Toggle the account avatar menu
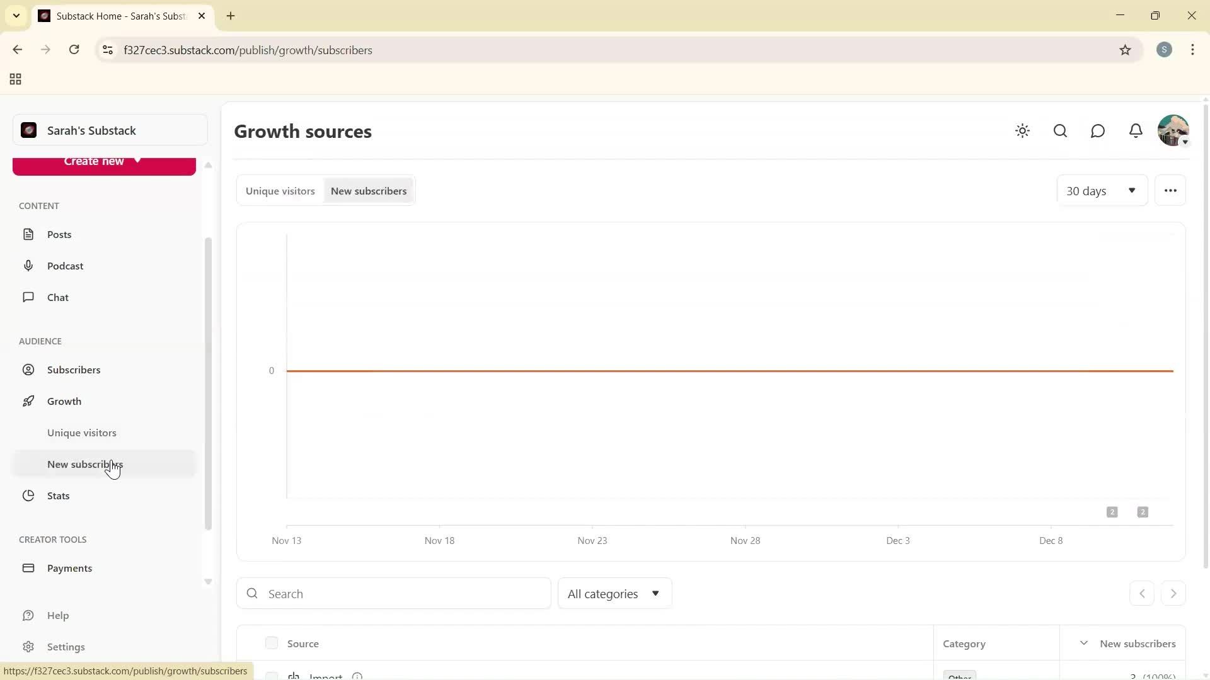This screenshot has height=680, width=1210. coord(1173,130)
